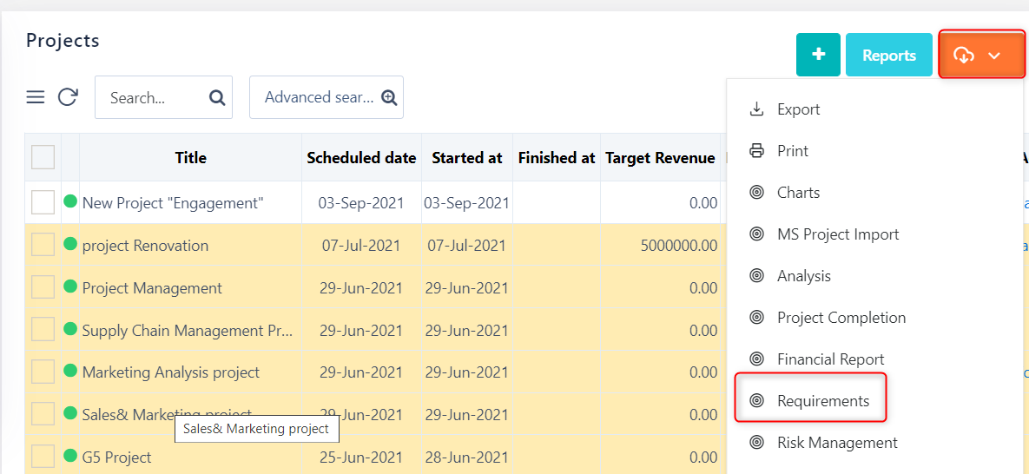The width and height of the screenshot is (1029, 474).
Task: Click the Advanced search magnifier-plus icon
Action: pyautogui.click(x=390, y=98)
